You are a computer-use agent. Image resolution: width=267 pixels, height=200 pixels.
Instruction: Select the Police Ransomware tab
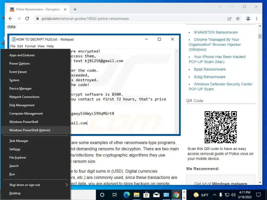[38, 9]
